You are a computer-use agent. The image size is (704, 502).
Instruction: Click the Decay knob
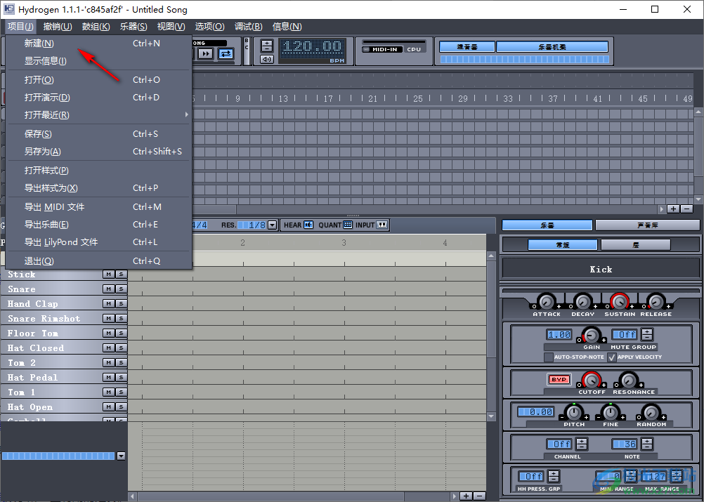(x=582, y=301)
